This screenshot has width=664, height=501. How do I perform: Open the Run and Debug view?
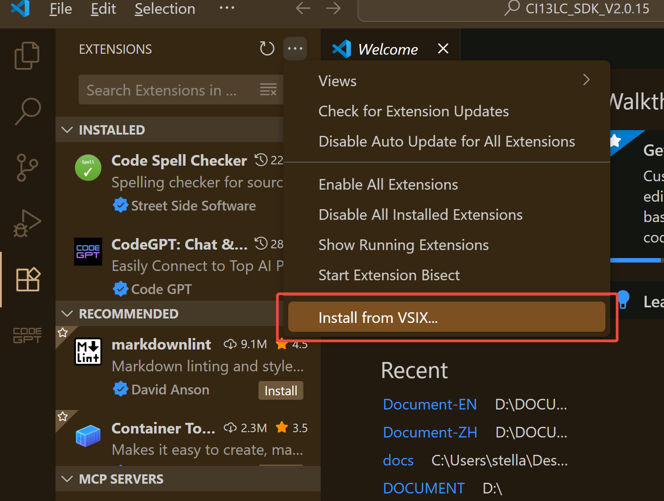(x=27, y=223)
